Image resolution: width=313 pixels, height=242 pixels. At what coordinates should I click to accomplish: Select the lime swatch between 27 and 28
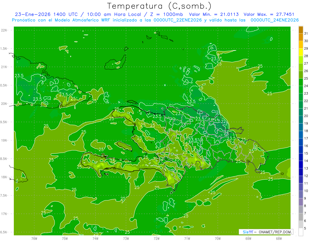(x=301, y=60)
